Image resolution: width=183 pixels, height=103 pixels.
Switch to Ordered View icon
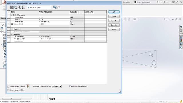(23, 7)
